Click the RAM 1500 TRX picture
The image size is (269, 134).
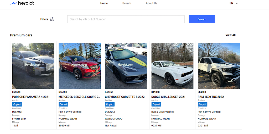[219, 66]
